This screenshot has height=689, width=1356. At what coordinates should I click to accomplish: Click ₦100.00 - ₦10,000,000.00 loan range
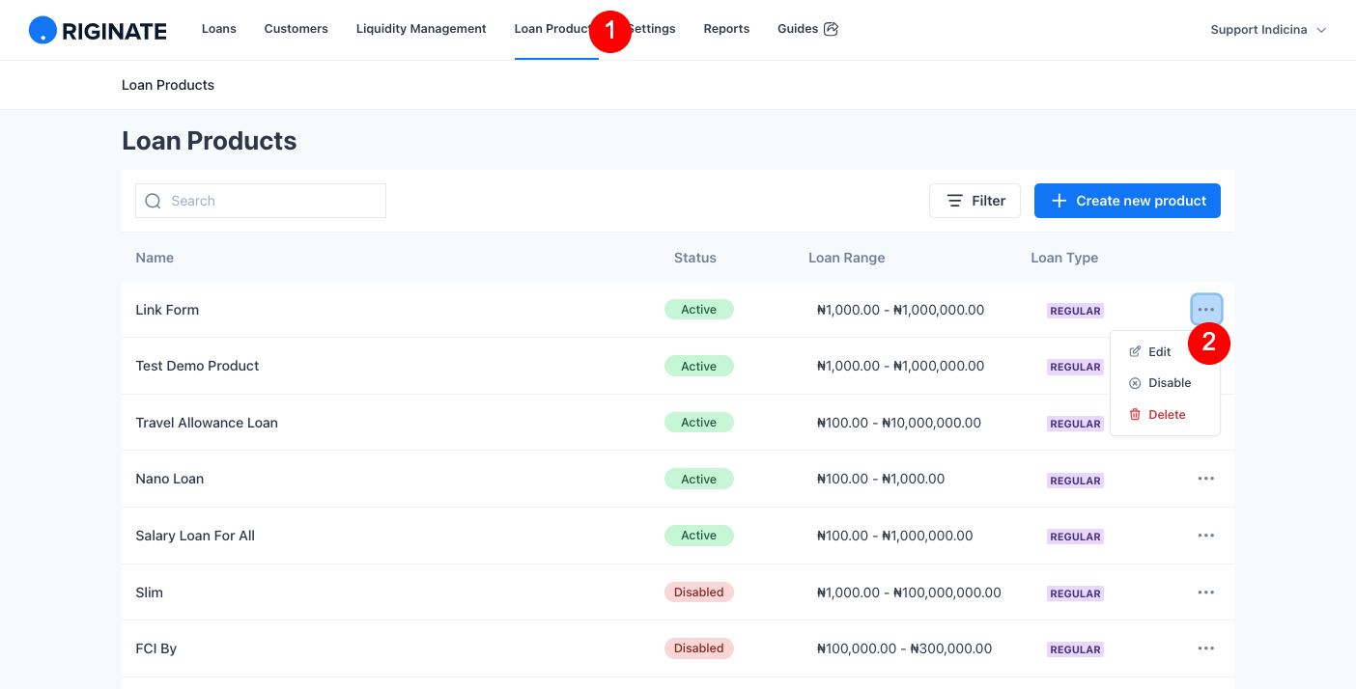tap(899, 423)
